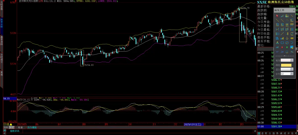Click the 5154.83 low price label
The image size is (298, 135).
[x=89, y=65]
